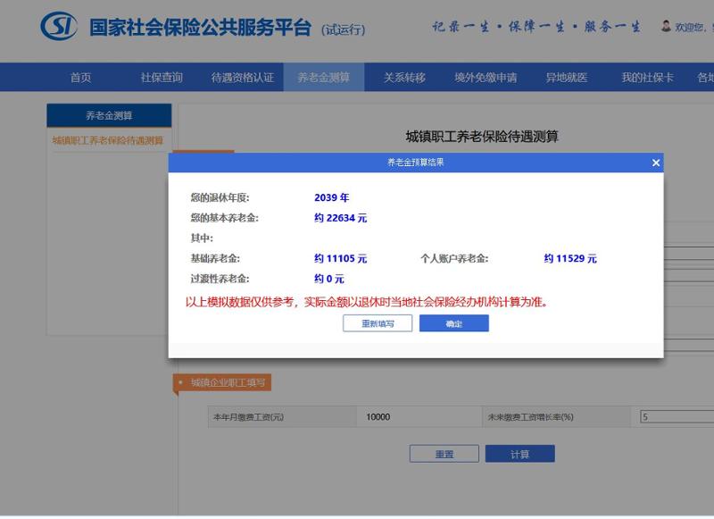714x519 pixels.
Task: Open the 我的社保卡 menu item
Action: tap(647, 78)
